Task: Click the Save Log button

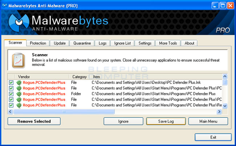Action: [166, 121]
